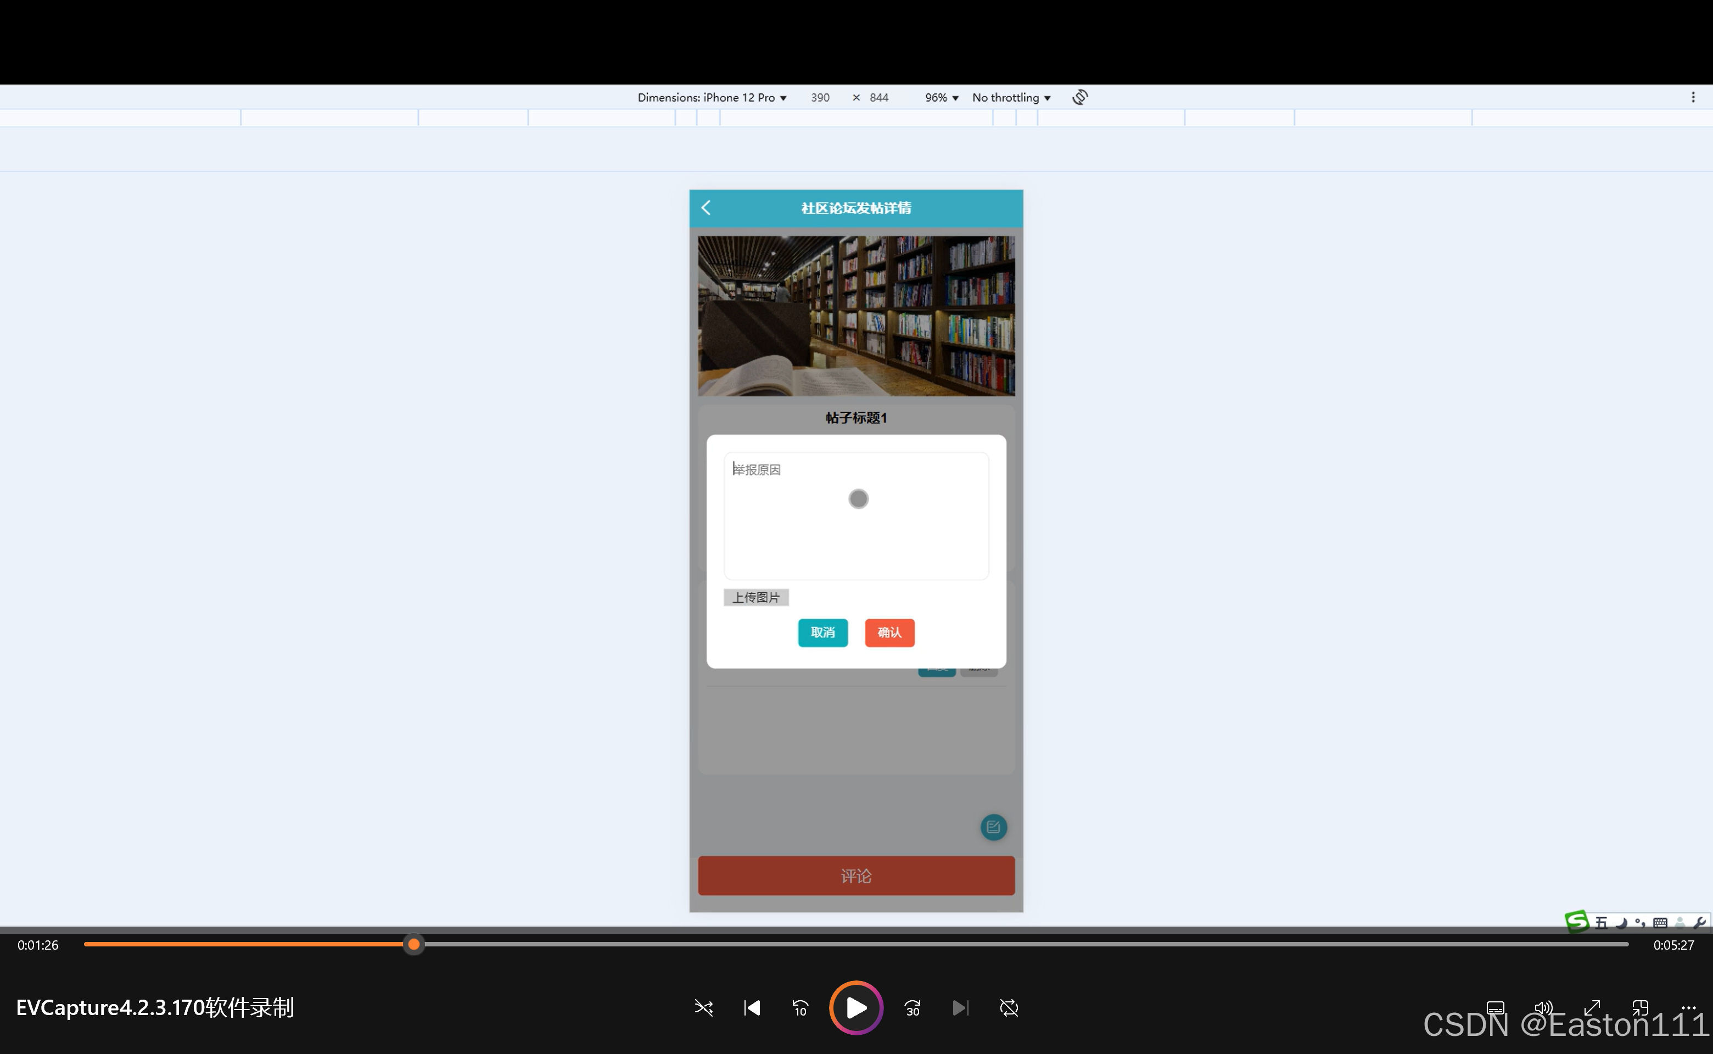Screen dimensions: 1713x1054
Task: Expand the Dimensions iPhone 12 Pro dropdown
Action: pos(712,98)
